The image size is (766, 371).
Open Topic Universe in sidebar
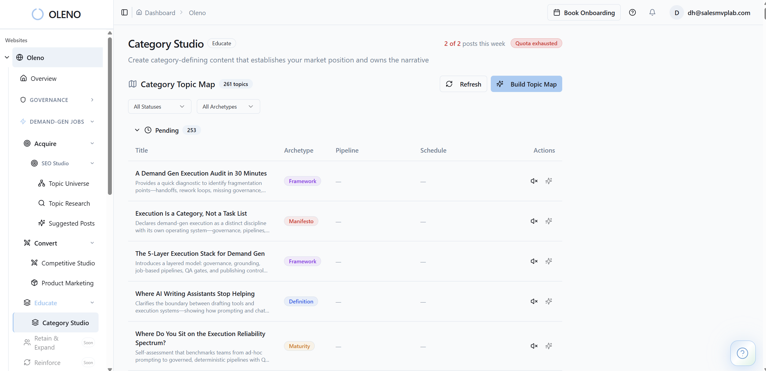(69, 183)
